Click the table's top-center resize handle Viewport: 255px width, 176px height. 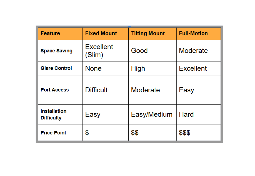[x=129, y=27]
